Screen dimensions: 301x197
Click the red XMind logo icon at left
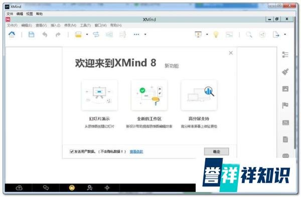8,20
